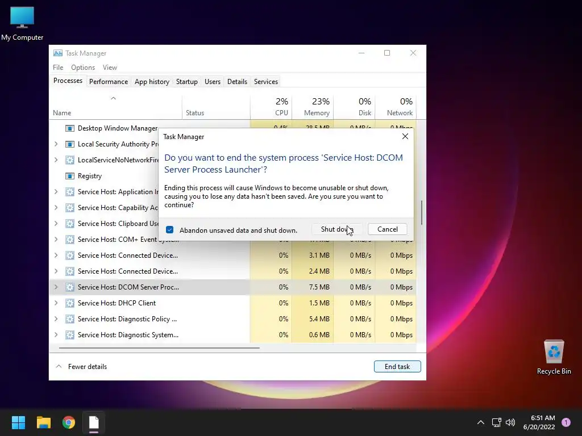Launch Google Chrome from the taskbar
This screenshot has height=436, width=582.
point(69,422)
